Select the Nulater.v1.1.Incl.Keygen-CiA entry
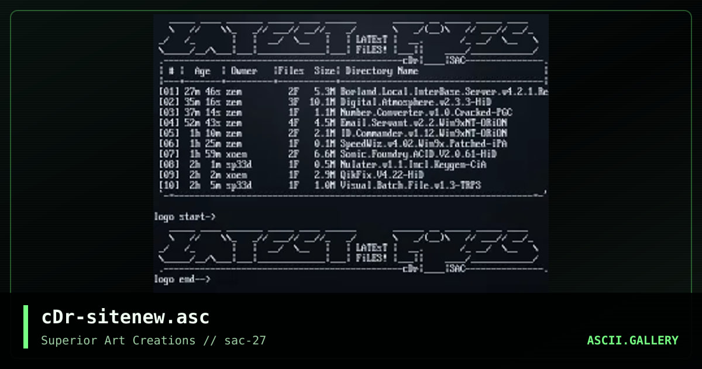The width and height of the screenshot is (702, 369). pos(412,164)
